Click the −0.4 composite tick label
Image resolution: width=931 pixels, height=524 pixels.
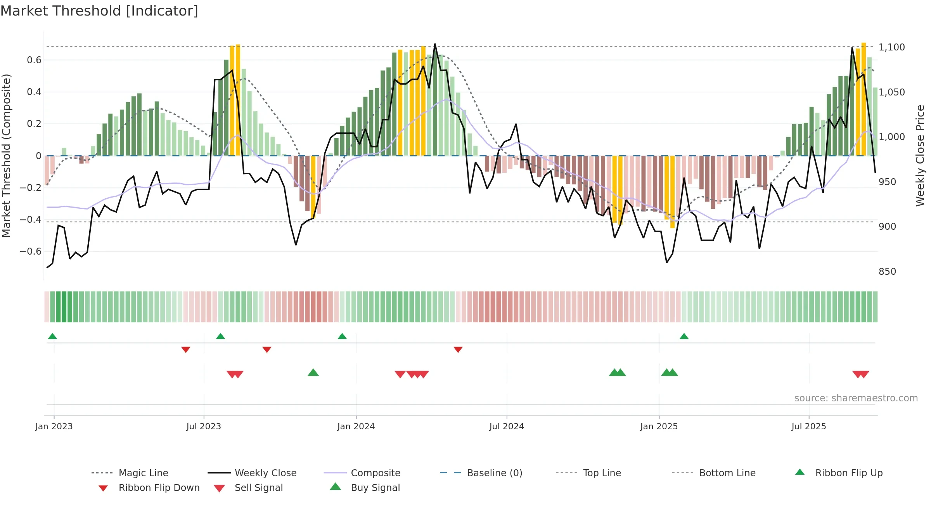31,220
